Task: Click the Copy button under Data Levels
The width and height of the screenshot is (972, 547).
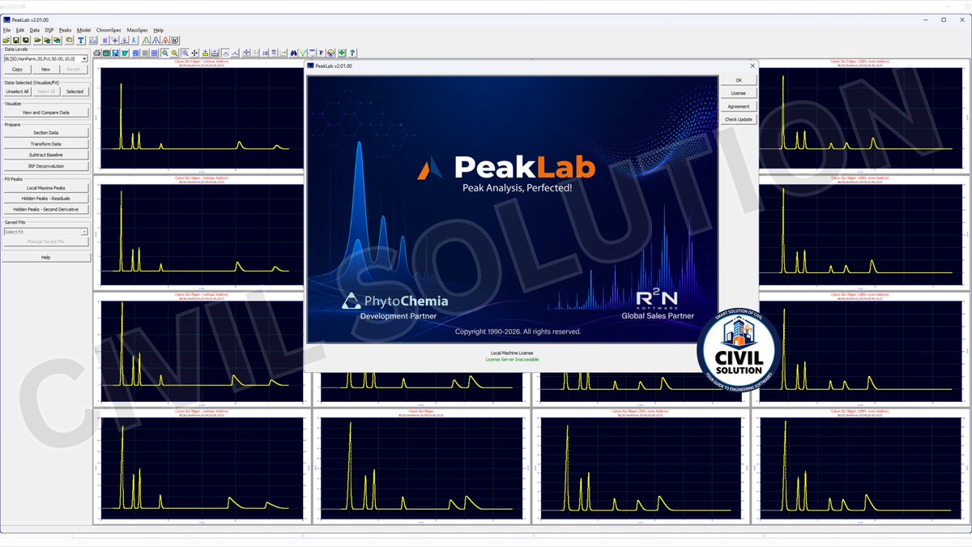Action: tap(17, 70)
